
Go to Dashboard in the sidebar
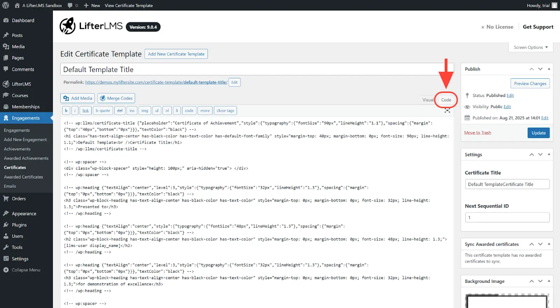point(23,20)
